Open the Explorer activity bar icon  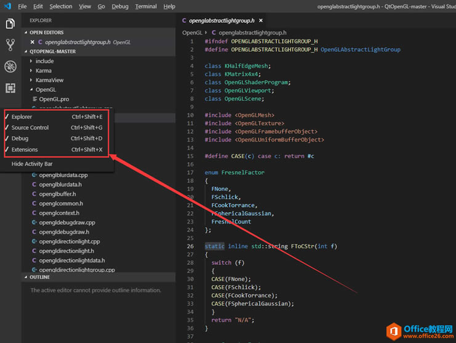coord(10,23)
